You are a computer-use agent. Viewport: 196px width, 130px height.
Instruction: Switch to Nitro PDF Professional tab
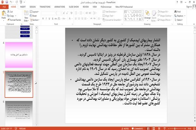(x=124, y=7)
